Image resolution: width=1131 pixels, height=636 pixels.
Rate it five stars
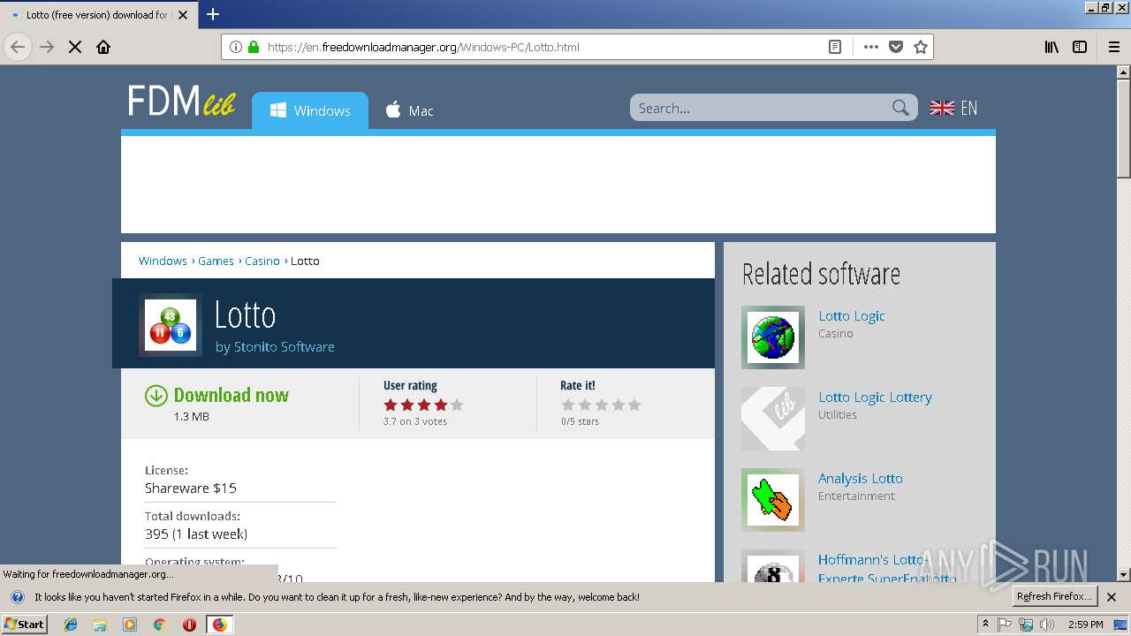coord(634,405)
